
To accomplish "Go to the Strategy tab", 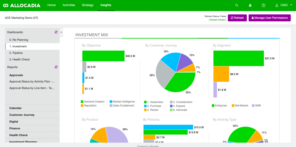I will (88, 5).
